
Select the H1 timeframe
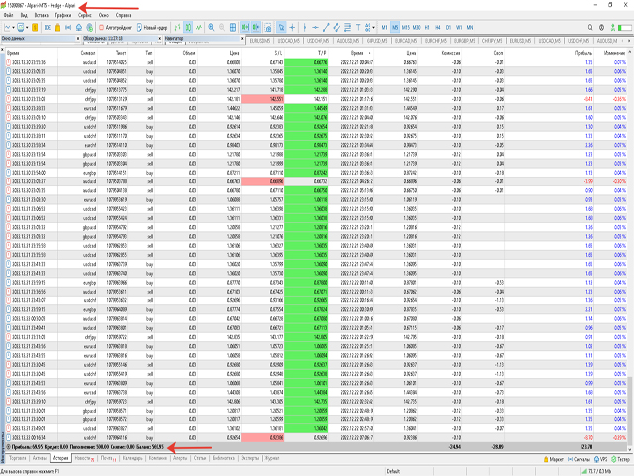pos(427,27)
